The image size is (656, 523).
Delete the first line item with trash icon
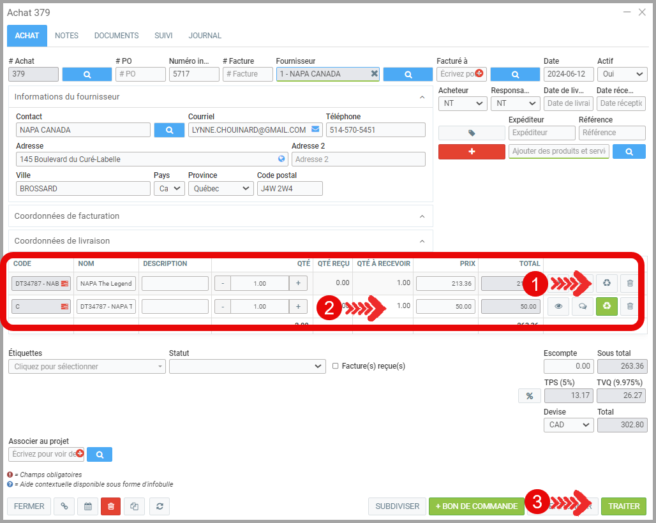pos(630,283)
